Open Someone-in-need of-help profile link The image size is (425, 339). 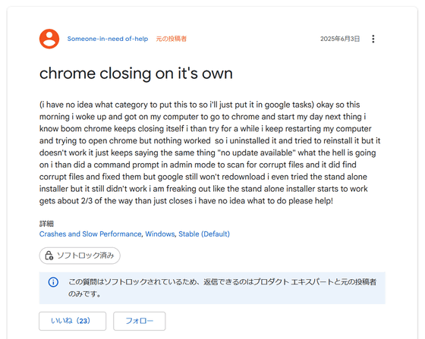(x=108, y=39)
